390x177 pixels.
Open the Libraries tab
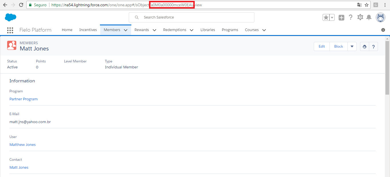click(x=208, y=30)
